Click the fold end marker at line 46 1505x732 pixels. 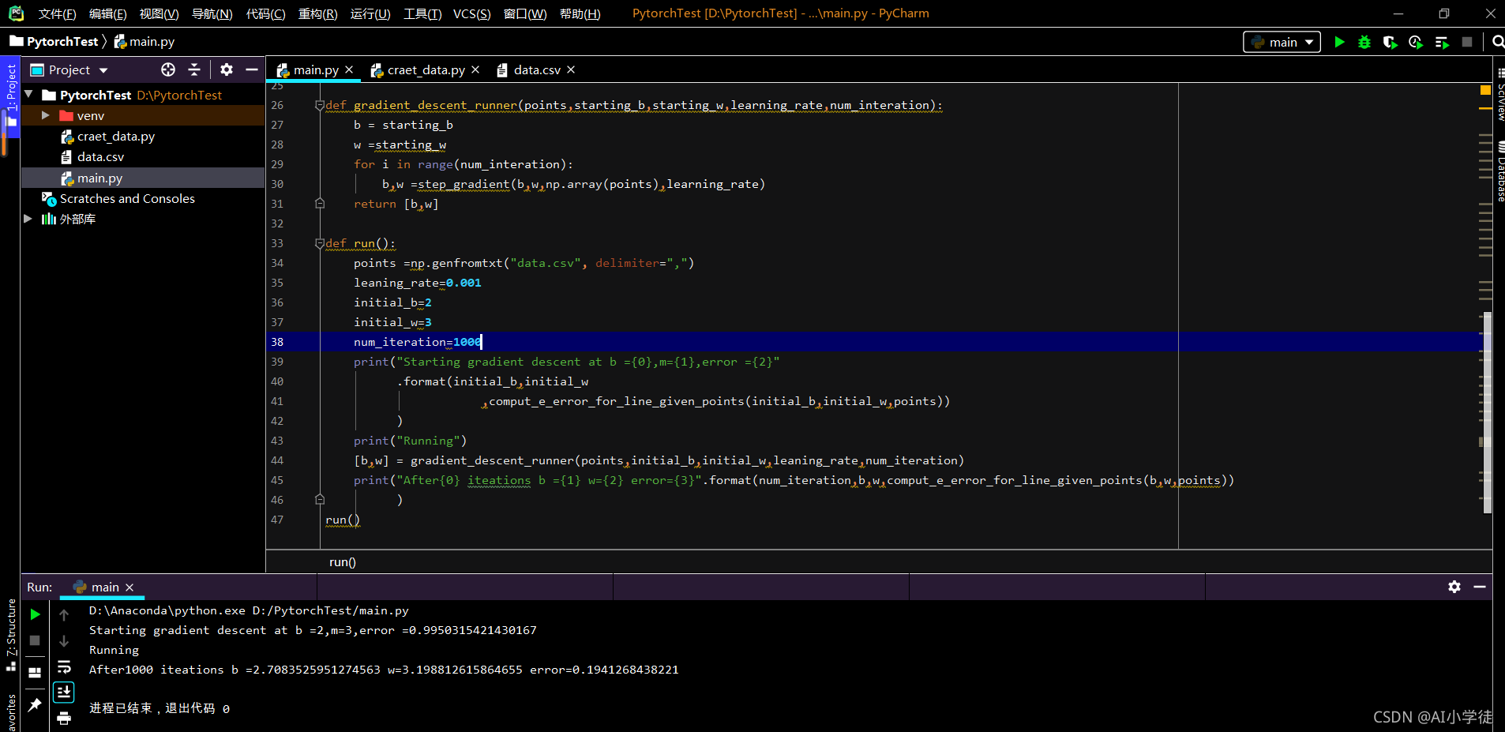click(x=320, y=500)
